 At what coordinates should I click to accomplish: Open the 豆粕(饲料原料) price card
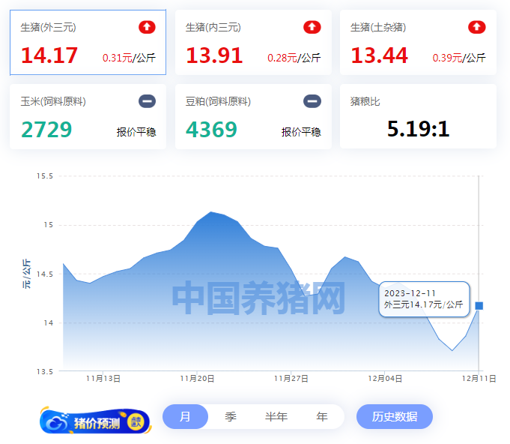click(253, 116)
